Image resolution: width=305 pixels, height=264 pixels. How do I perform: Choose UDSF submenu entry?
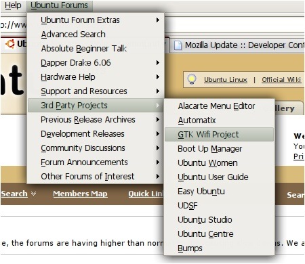[x=220, y=206]
